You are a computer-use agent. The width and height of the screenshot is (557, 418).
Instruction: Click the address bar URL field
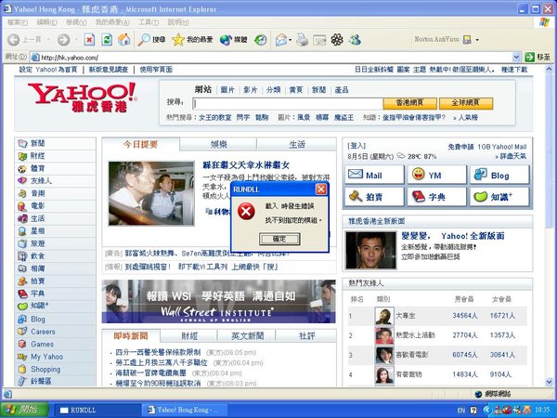coord(271,58)
